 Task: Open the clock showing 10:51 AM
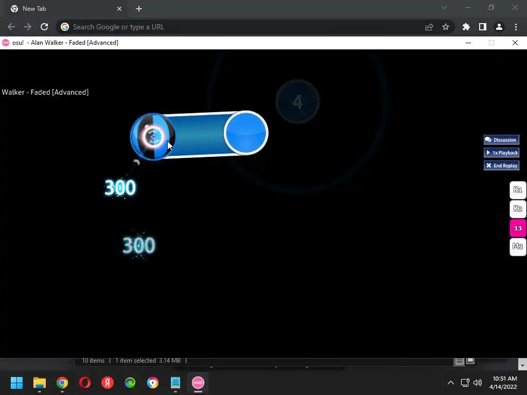click(503, 383)
